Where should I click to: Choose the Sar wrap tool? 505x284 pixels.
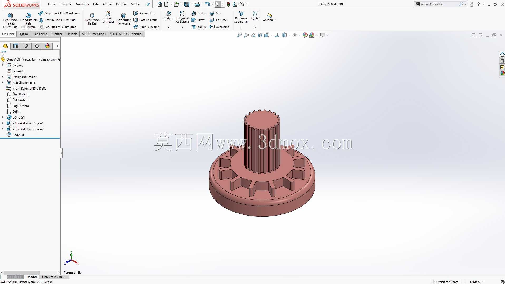click(x=215, y=13)
